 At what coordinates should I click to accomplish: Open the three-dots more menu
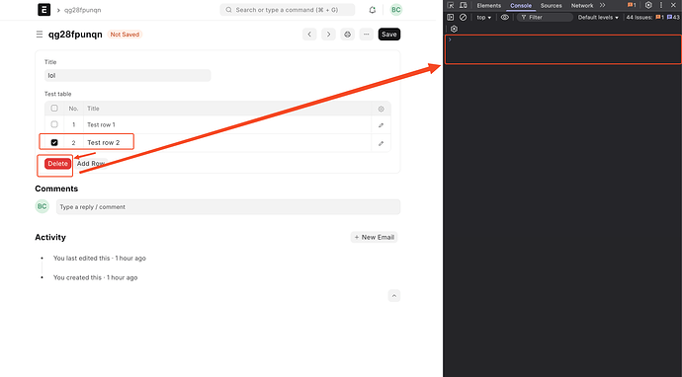point(367,35)
